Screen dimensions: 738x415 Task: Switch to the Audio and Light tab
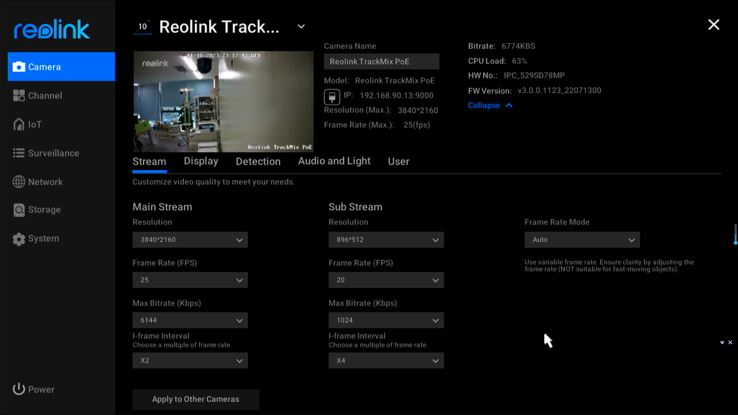[334, 161]
